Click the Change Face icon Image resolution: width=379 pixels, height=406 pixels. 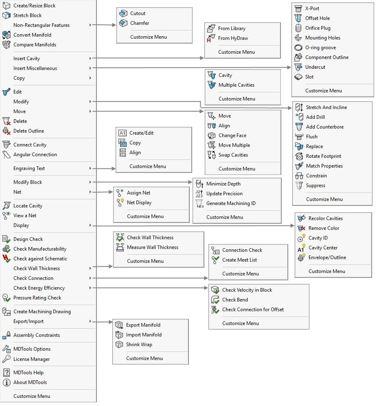212,135
